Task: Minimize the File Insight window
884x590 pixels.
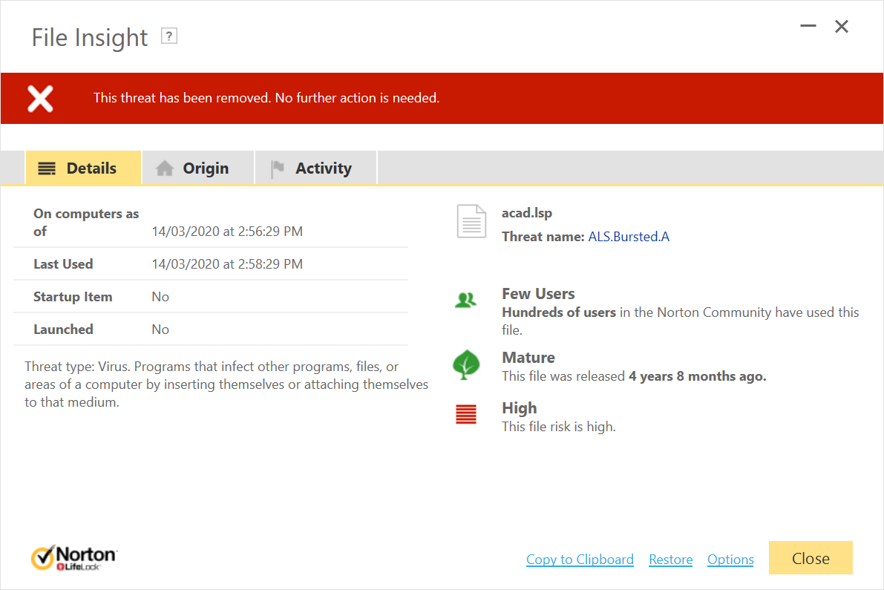Action: pos(808,27)
